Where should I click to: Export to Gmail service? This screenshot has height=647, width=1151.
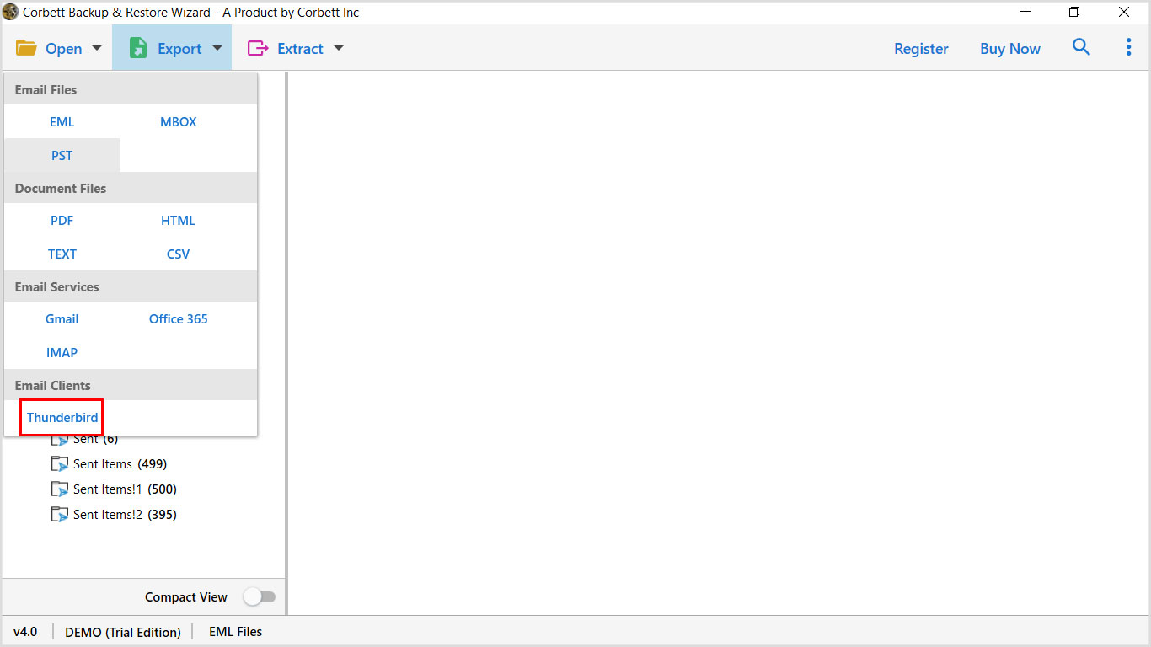pyautogui.click(x=62, y=319)
